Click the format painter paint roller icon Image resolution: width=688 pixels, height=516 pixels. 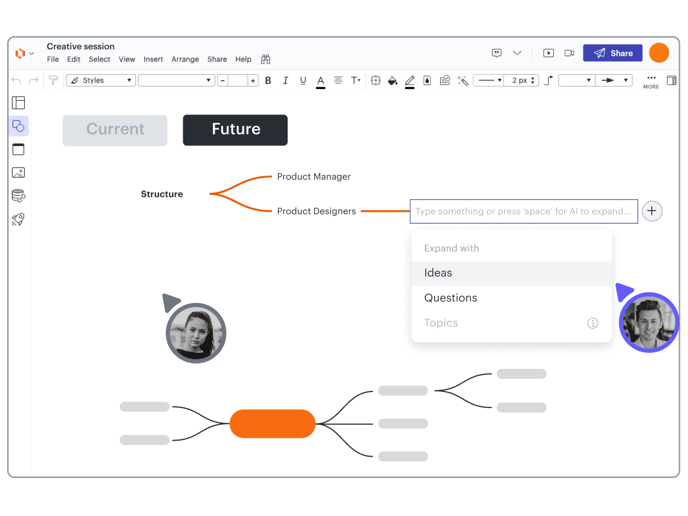tap(53, 81)
